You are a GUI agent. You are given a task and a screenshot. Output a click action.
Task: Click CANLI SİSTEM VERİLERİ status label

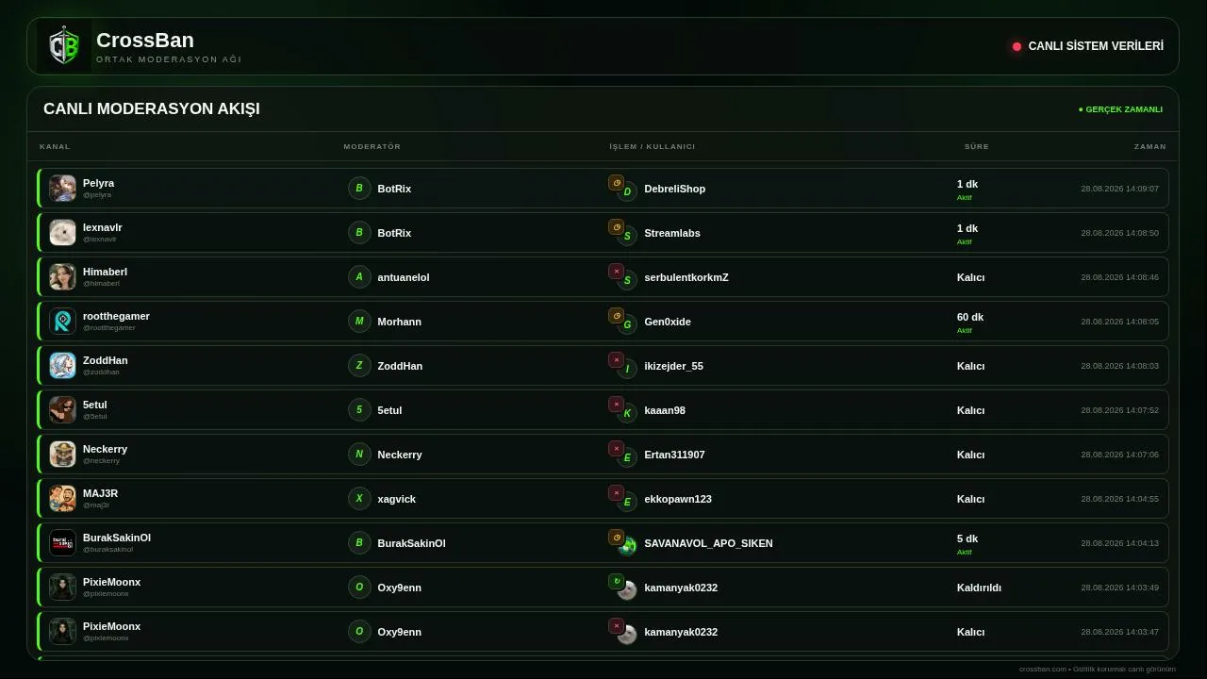[1096, 46]
